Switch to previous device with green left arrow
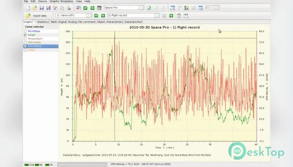The image size is (293, 167). point(85,8)
